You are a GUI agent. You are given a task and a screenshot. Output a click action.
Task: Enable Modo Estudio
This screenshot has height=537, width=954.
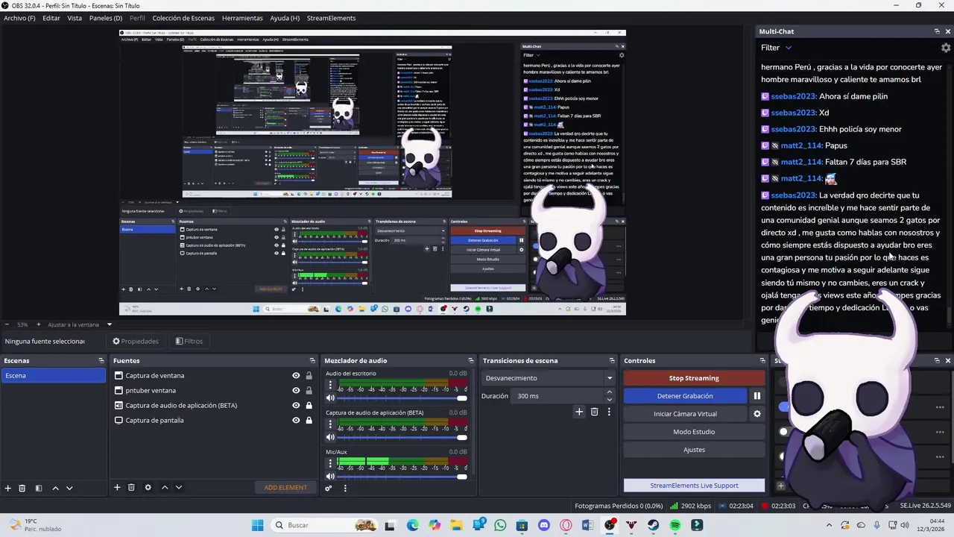pos(694,432)
